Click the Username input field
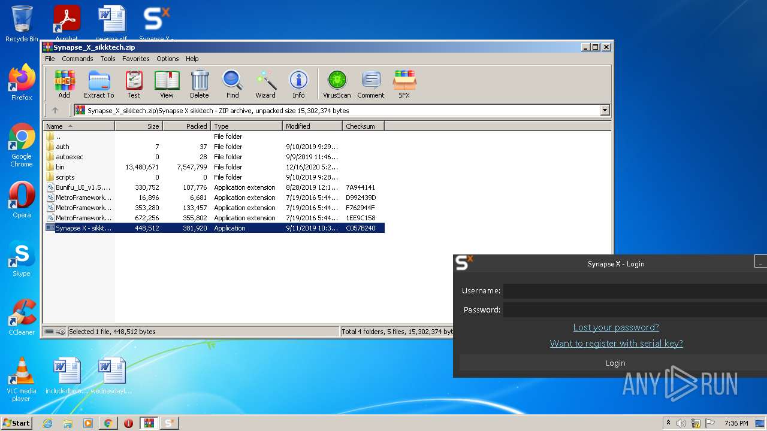The width and height of the screenshot is (767, 431). (x=635, y=291)
